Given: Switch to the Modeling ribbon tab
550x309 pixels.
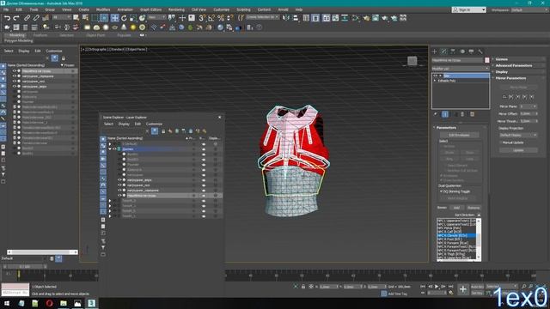Looking at the screenshot, I should point(16,35).
